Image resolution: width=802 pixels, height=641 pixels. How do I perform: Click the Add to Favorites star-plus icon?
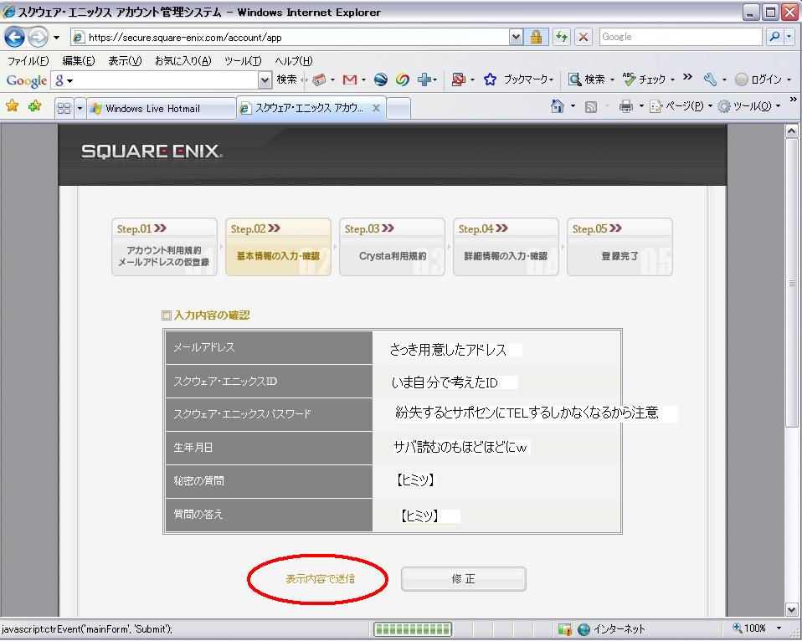[35, 106]
